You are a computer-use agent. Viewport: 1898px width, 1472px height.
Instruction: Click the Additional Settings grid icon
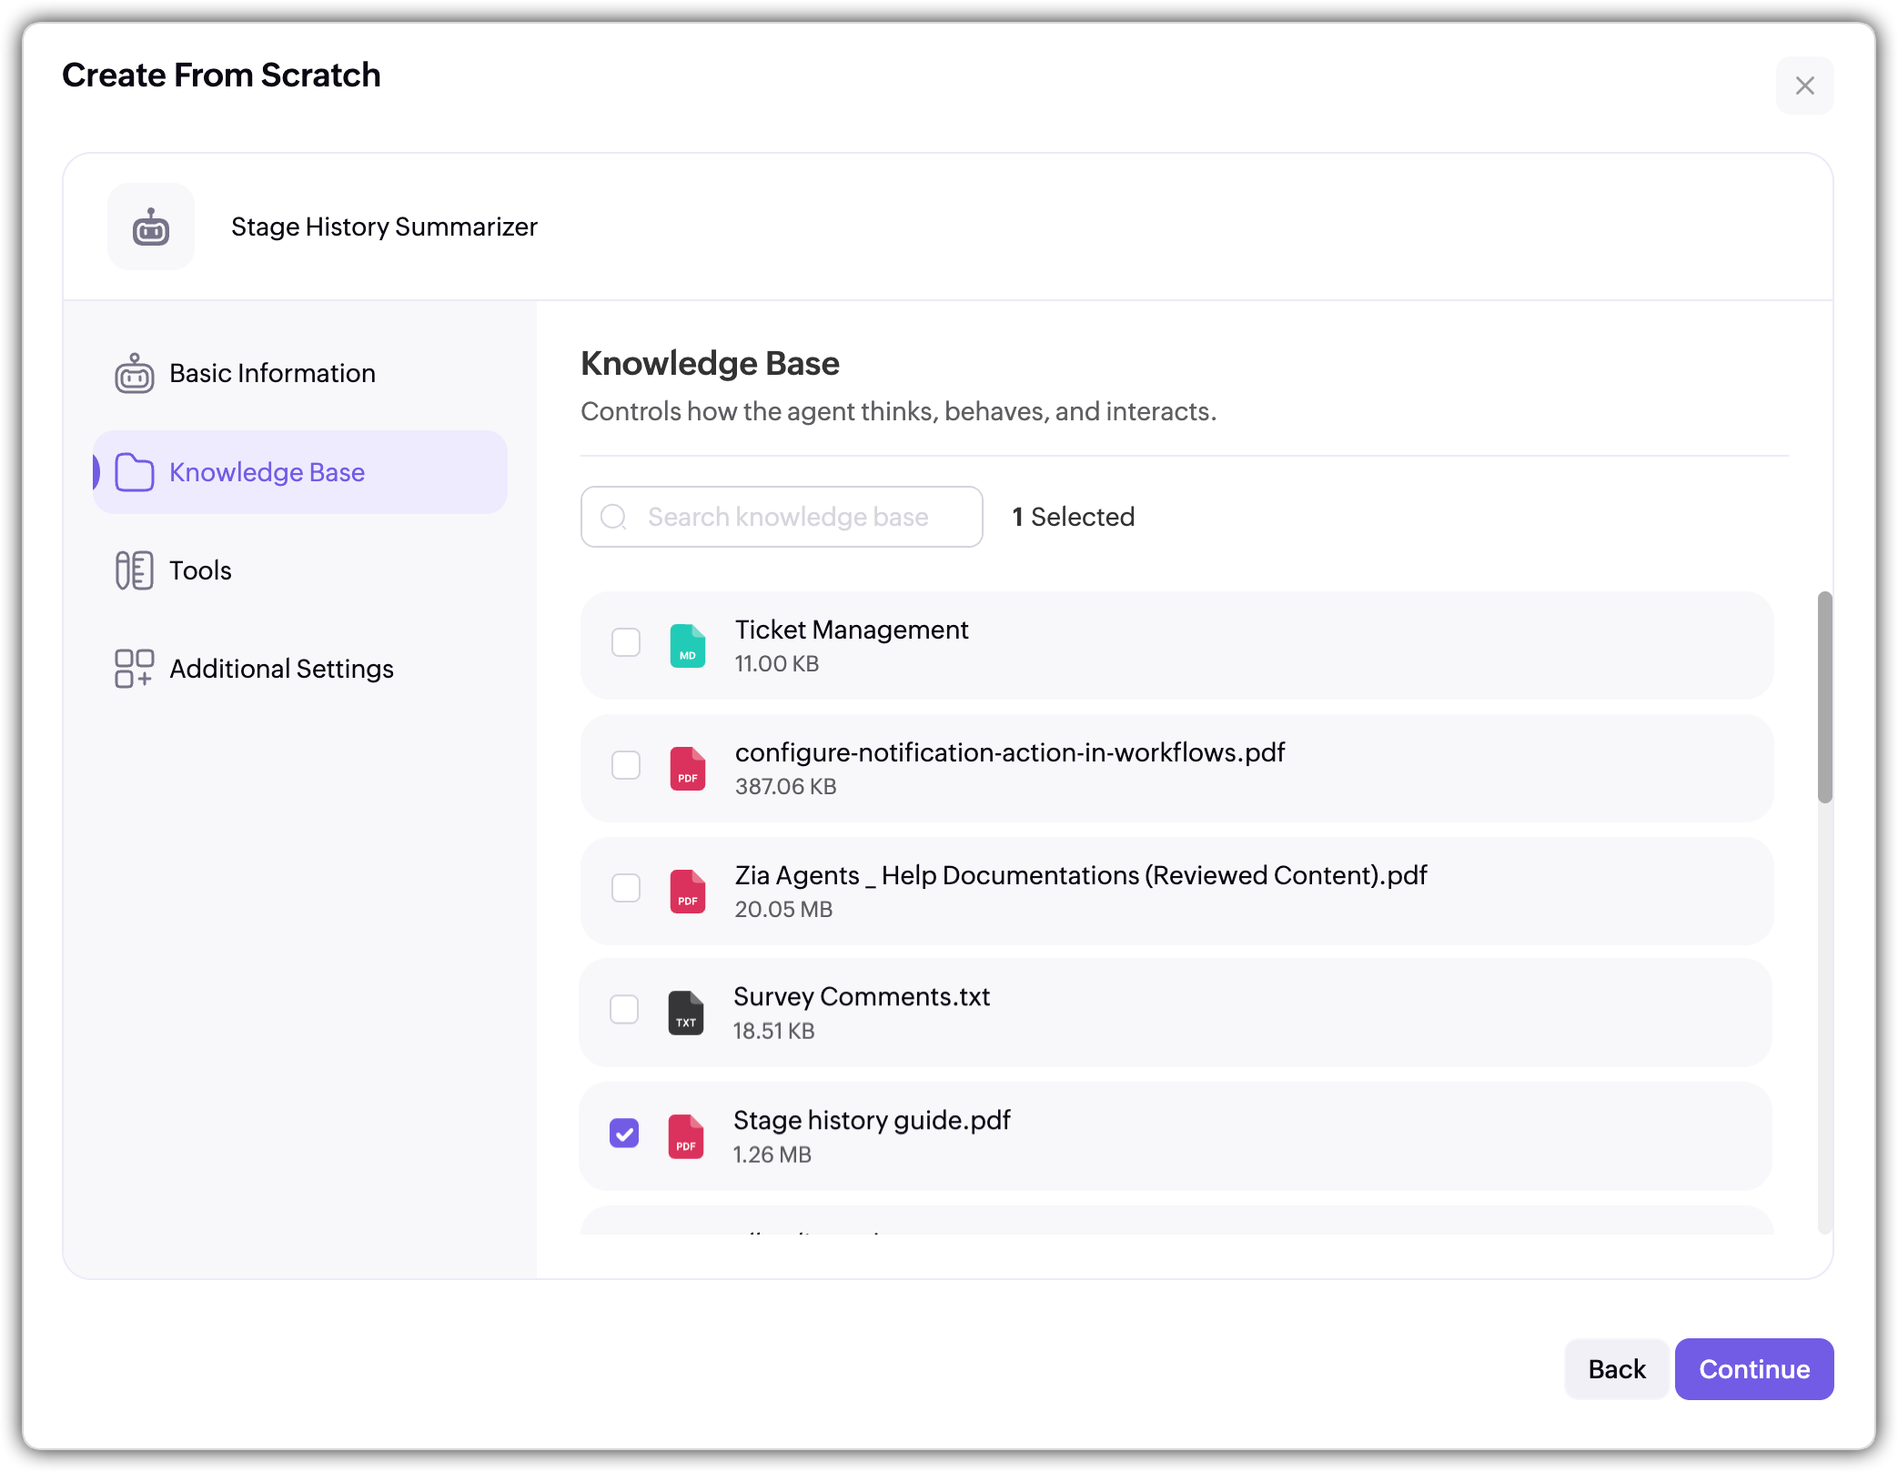click(x=134, y=669)
